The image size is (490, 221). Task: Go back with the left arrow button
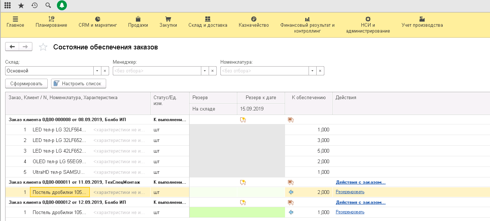pyautogui.click(x=12, y=47)
